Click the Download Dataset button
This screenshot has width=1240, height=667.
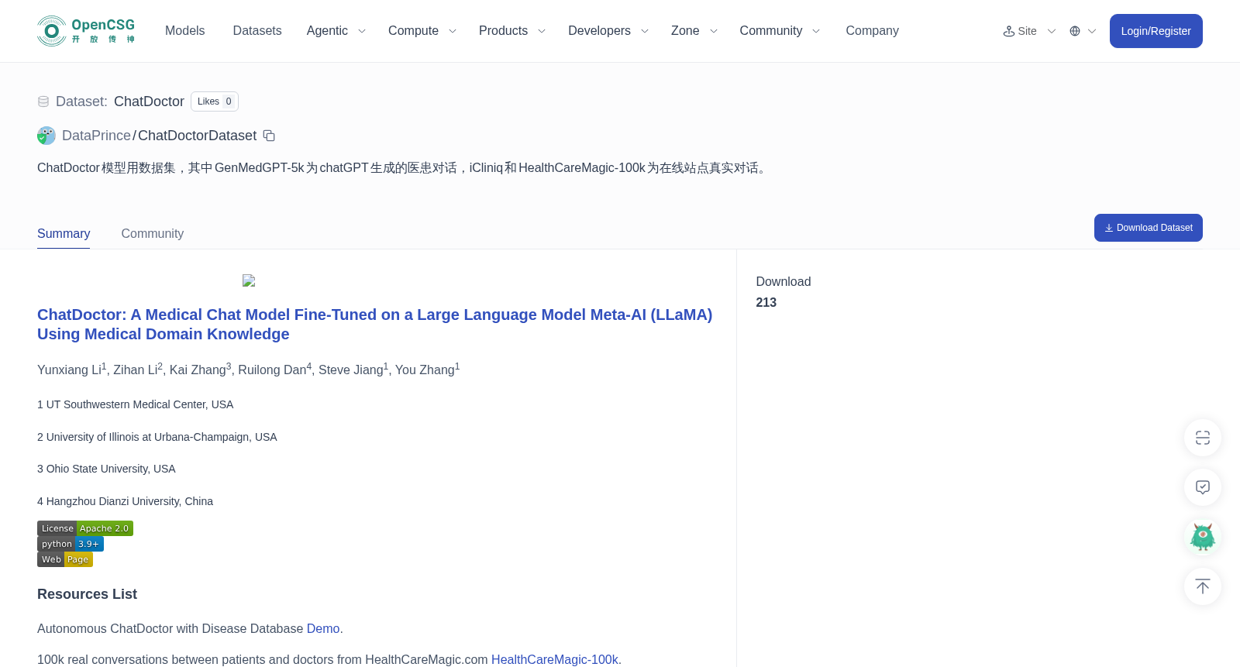coord(1149,228)
